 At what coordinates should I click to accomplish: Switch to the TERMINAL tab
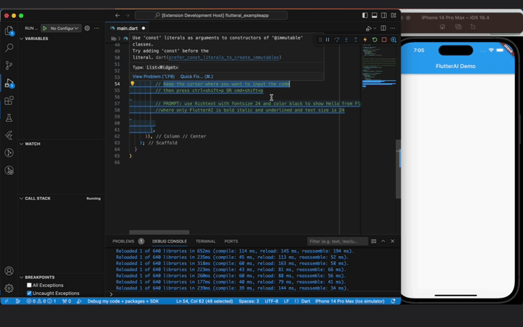206,241
